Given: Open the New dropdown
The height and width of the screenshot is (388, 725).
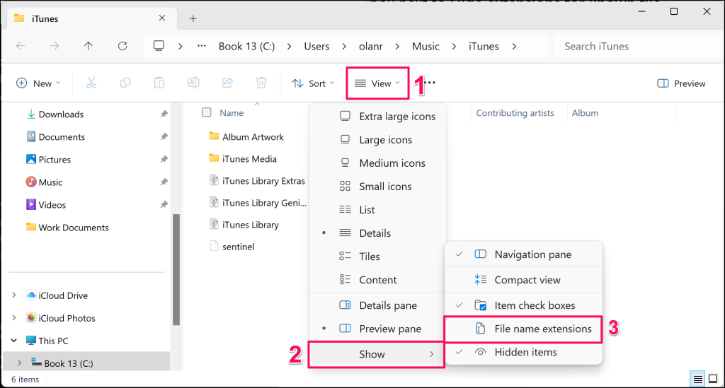Looking at the screenshot, I should [x=38, y=83].
